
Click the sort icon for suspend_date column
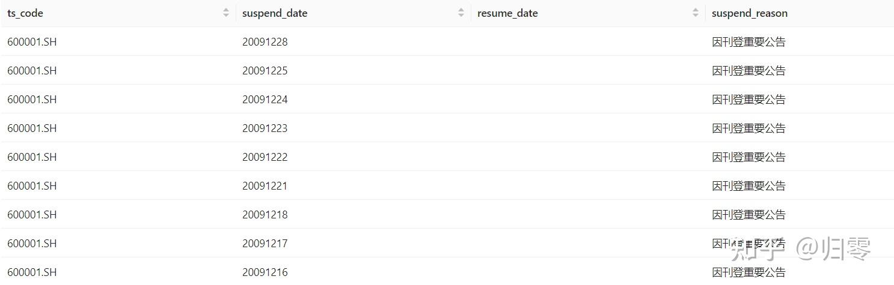[461, 13]
